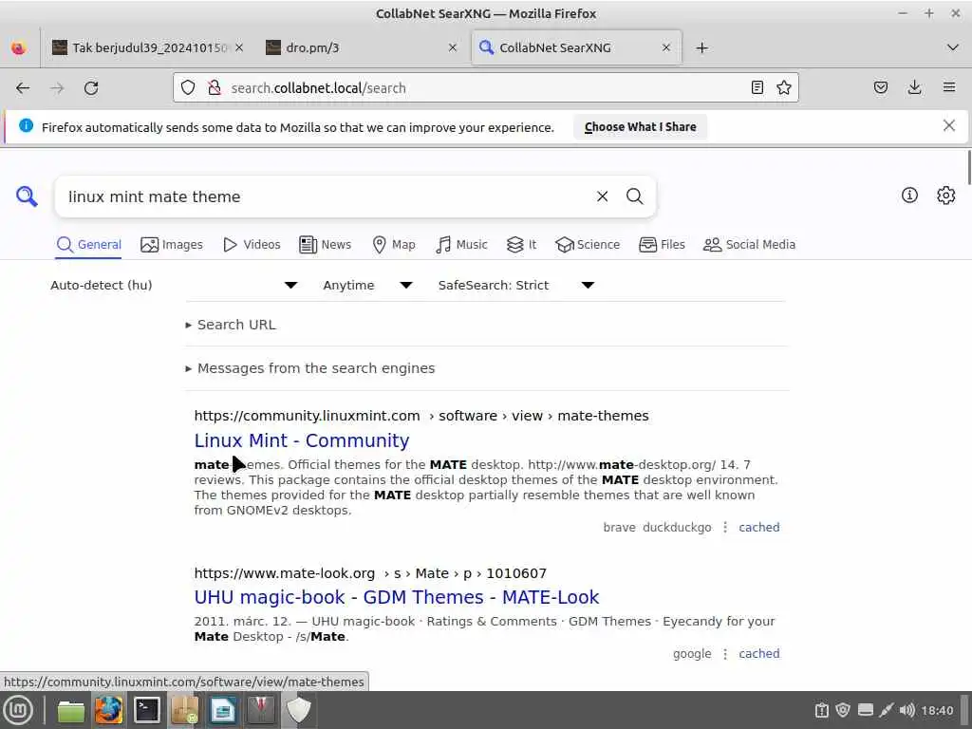Click the Firefox taskbar icon
Image resolution: width=972 pixels, height=729 pixels.
108,710
